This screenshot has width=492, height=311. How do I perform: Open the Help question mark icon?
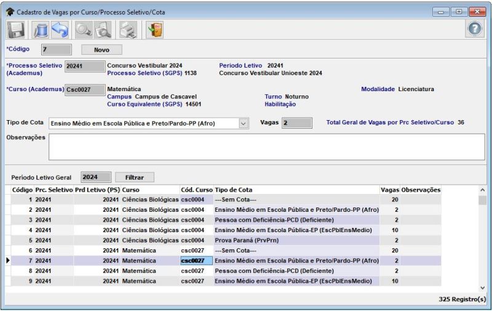pyautogui.click(x=474, y=28)
